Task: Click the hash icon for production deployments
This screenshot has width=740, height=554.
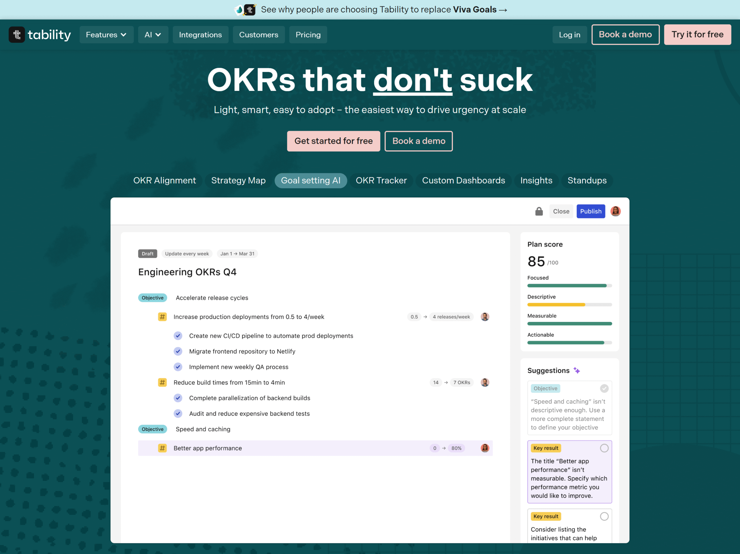Action: coord(162,317)
